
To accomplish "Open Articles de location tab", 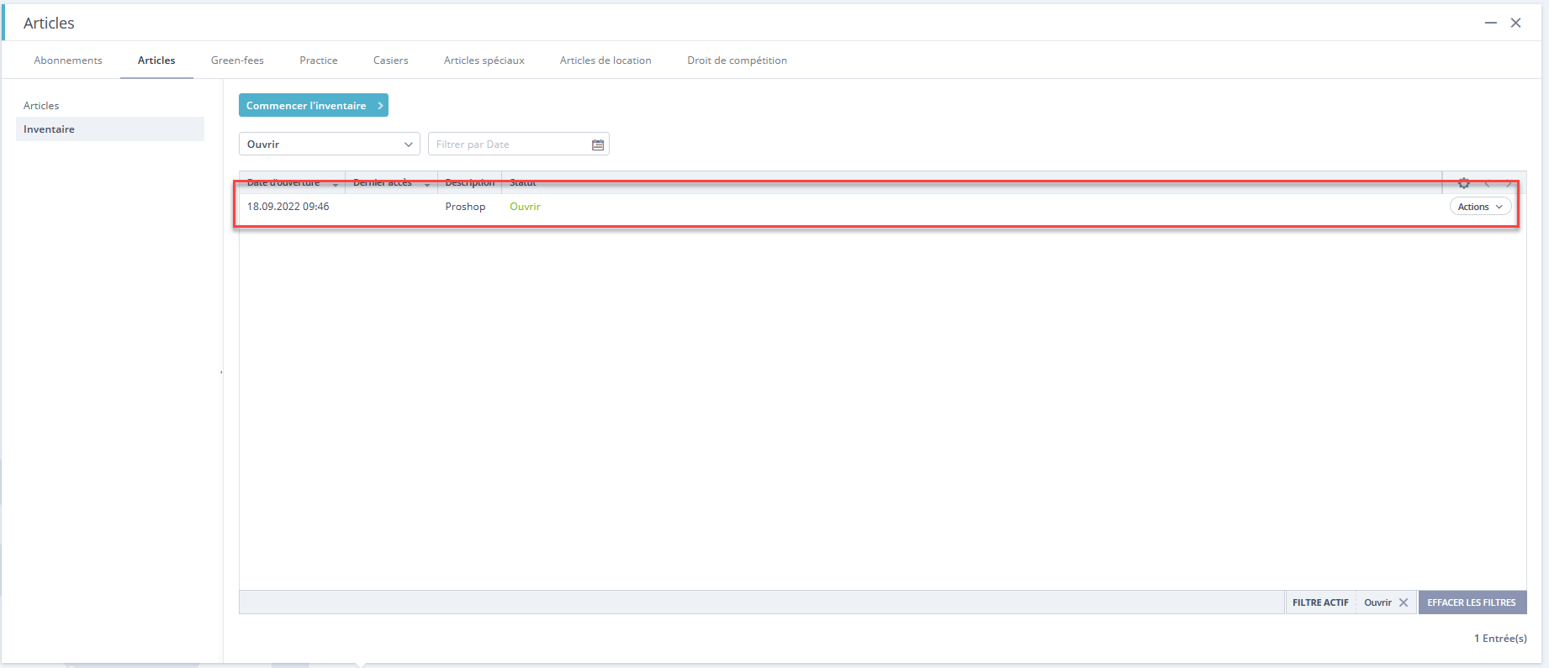I will click(x=605, y=60).
